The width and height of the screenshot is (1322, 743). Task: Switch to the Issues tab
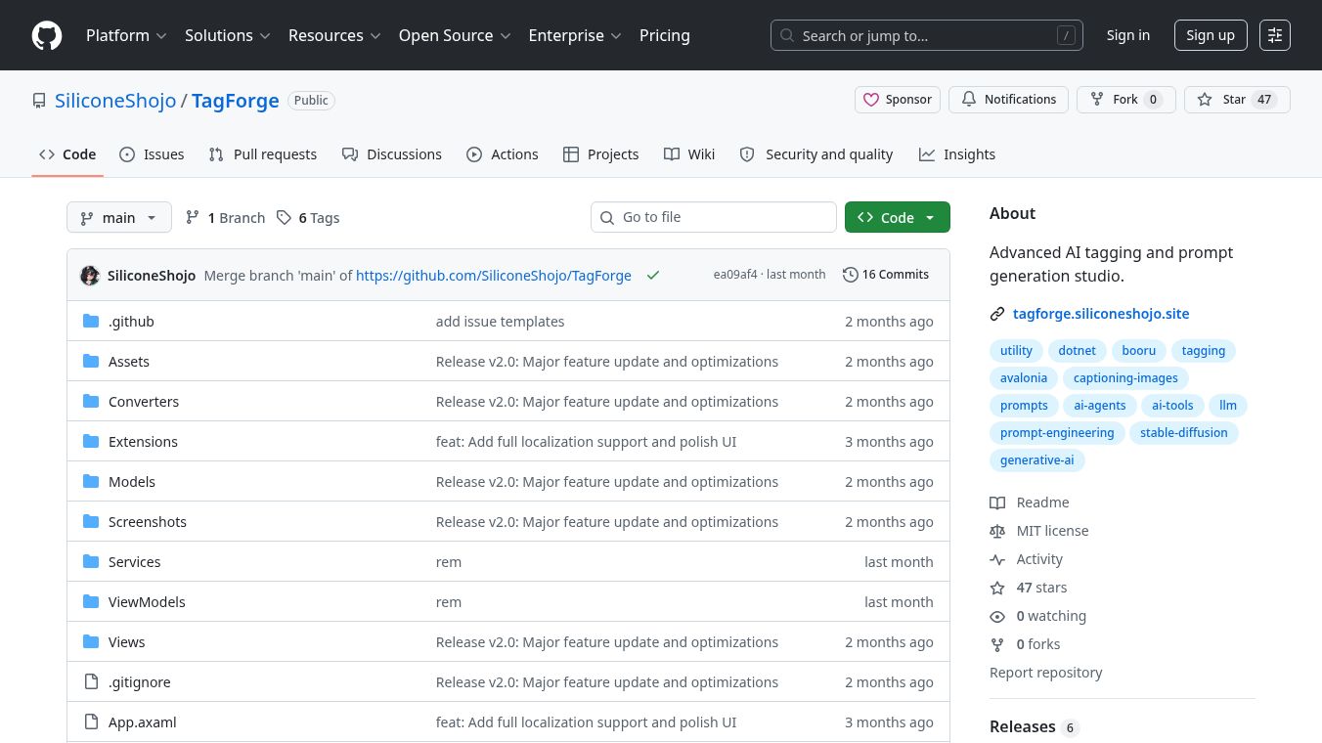pyautogui.click(x=152, y=154)
